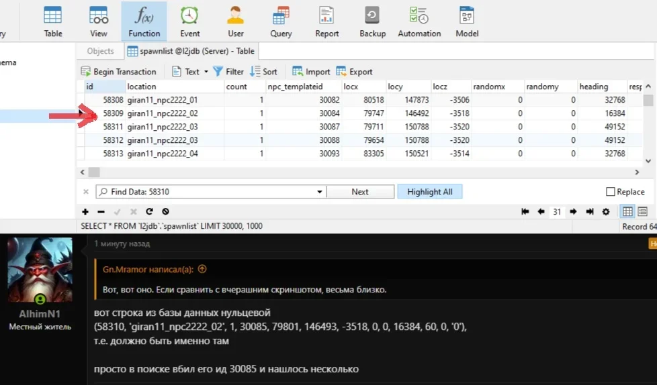Select the cell with id 58308
Image resolution: width=657 pixels, height=385 pixels.
tap(105, 100)
